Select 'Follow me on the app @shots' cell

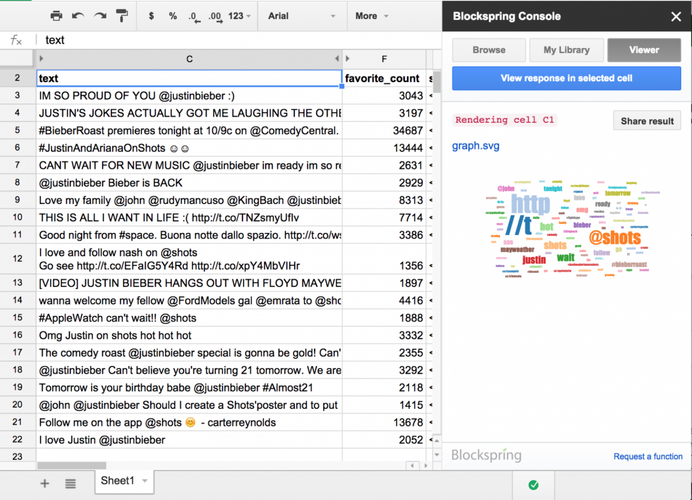189,423
